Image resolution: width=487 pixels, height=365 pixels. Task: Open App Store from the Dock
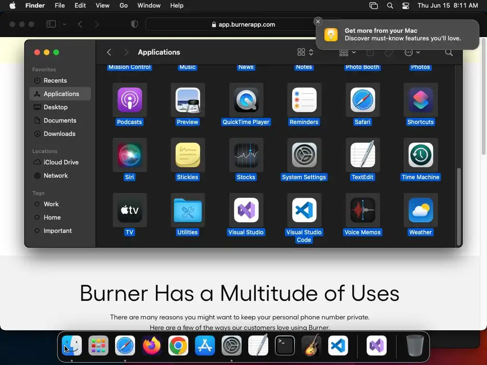[x=205, y=346]
